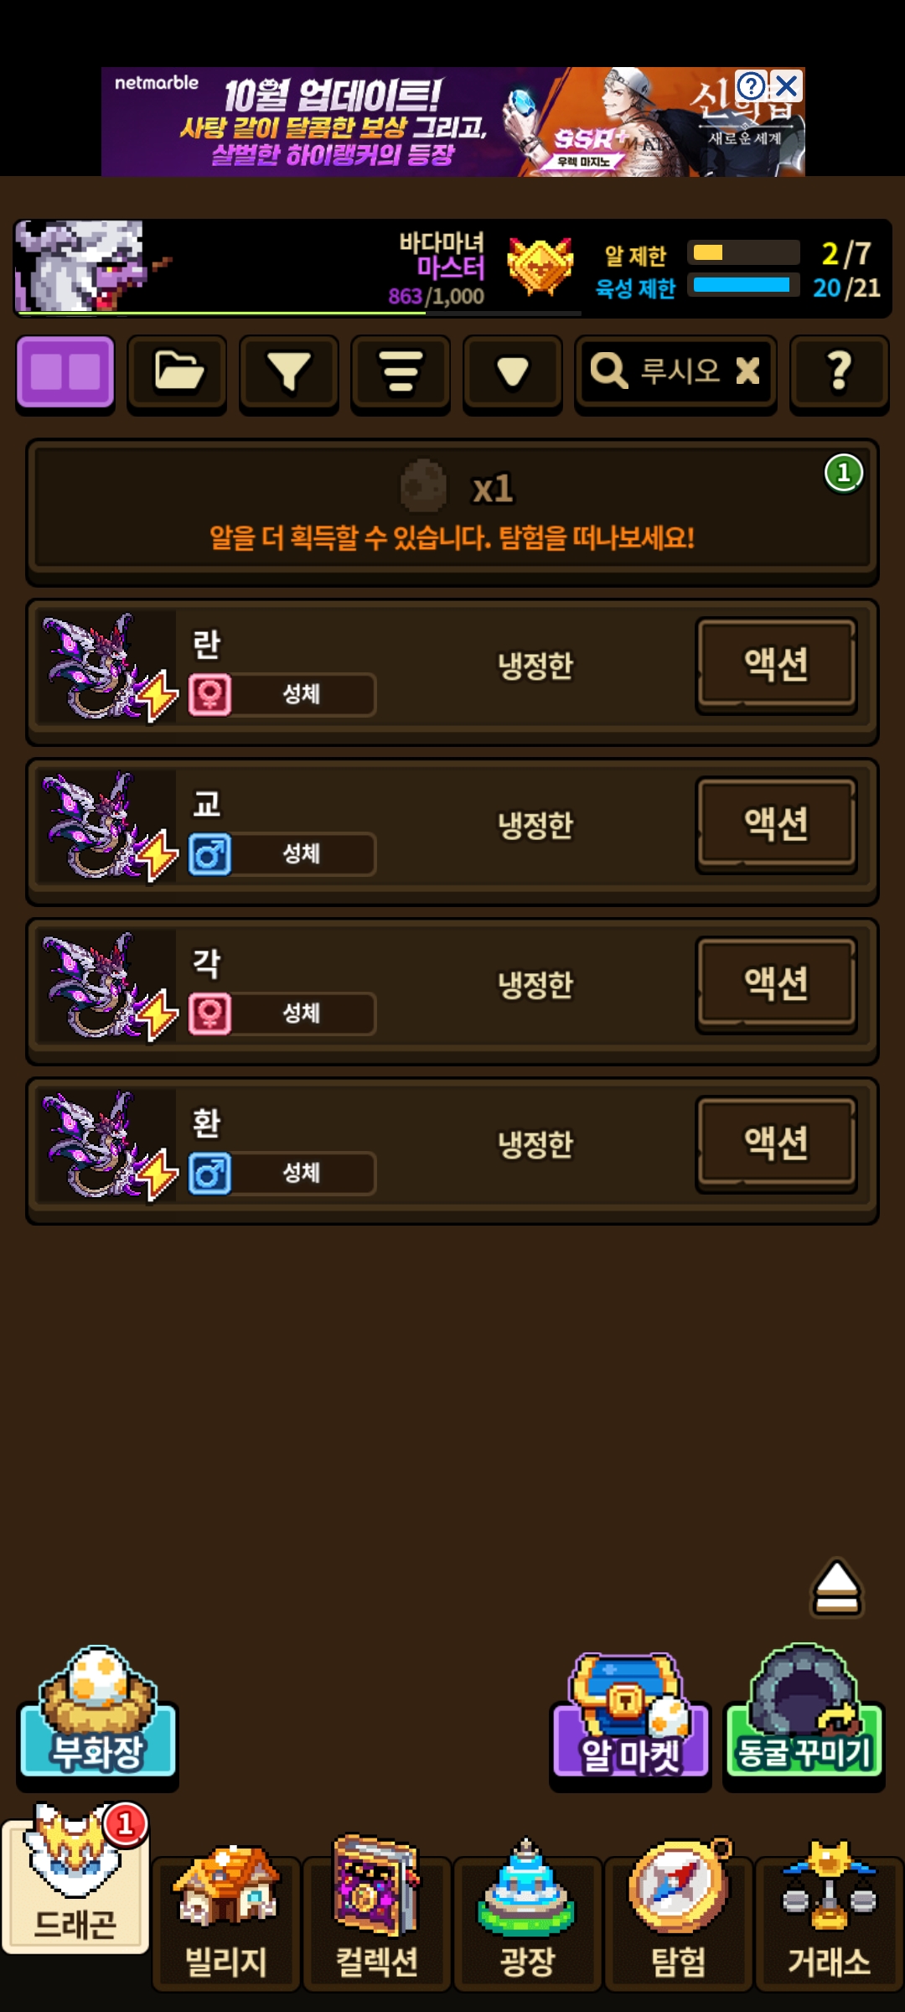Open the question mark help button
The height and width of the screenshot is (2012, 905).
pos(840,373)
